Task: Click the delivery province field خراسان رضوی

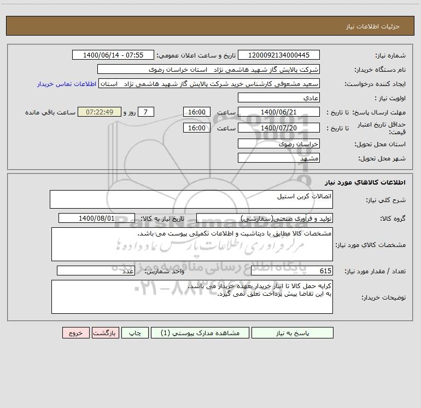Action: [x=279, y=143]
